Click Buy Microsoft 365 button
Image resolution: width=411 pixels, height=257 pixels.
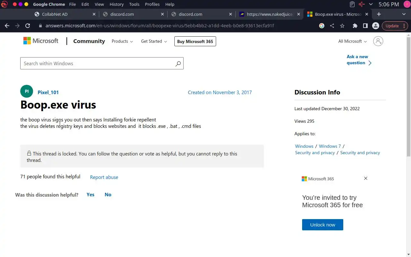(195, 41)
